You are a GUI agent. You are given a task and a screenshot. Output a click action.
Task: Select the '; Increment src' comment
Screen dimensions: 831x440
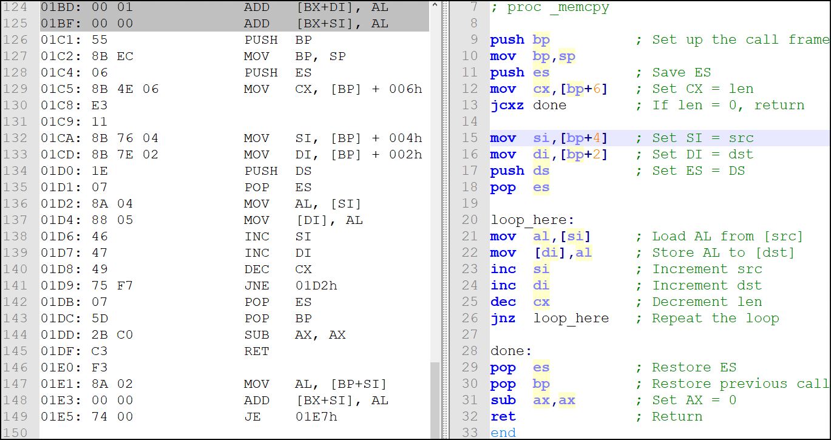pyautogui.click(x=699, y=270)
